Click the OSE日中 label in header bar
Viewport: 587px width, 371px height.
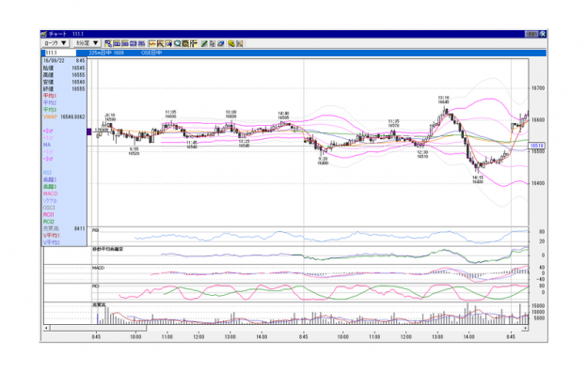pyautogui.click(x=151, y=53)
